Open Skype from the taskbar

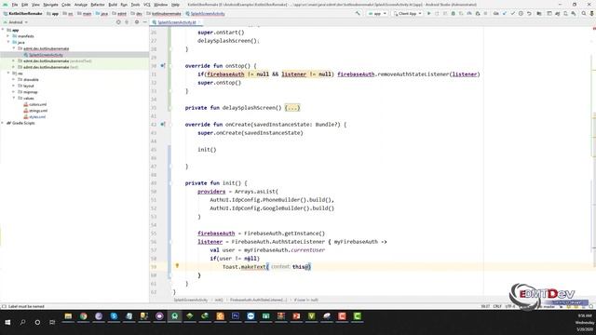[114, 316]
